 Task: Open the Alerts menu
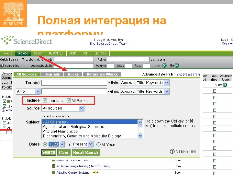(x=73, y=53)
